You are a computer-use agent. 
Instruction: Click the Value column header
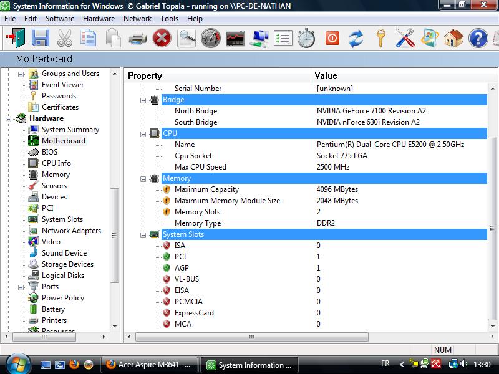404,75
